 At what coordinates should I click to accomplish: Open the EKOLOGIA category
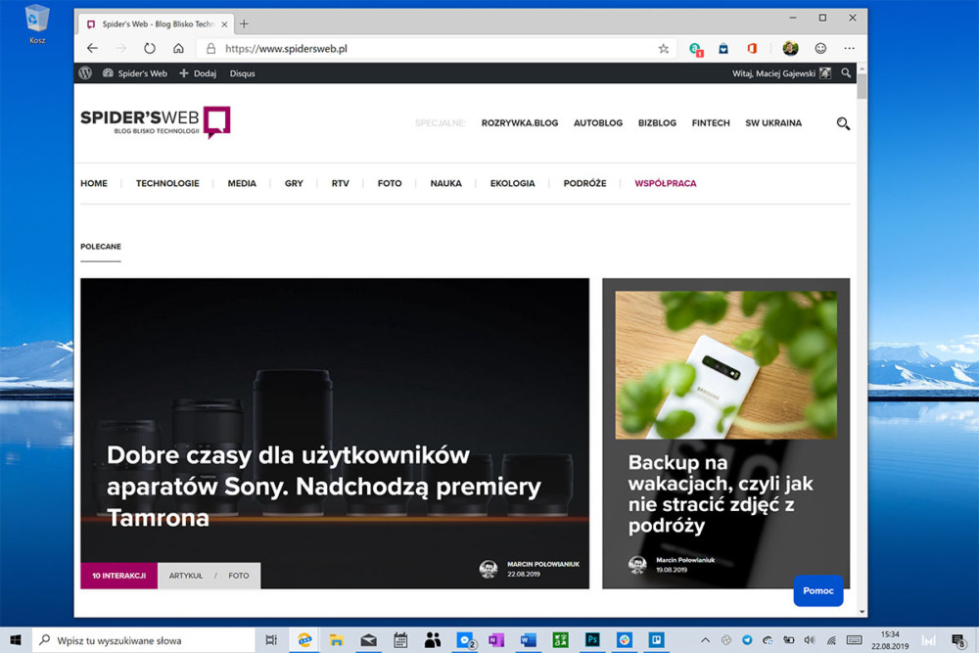coord(512,183)
